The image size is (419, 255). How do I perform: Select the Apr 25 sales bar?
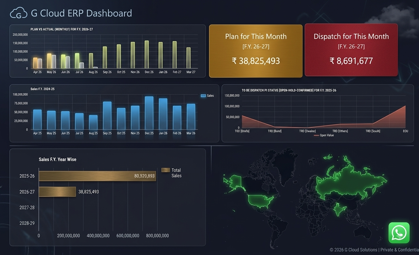click(37, 120)
